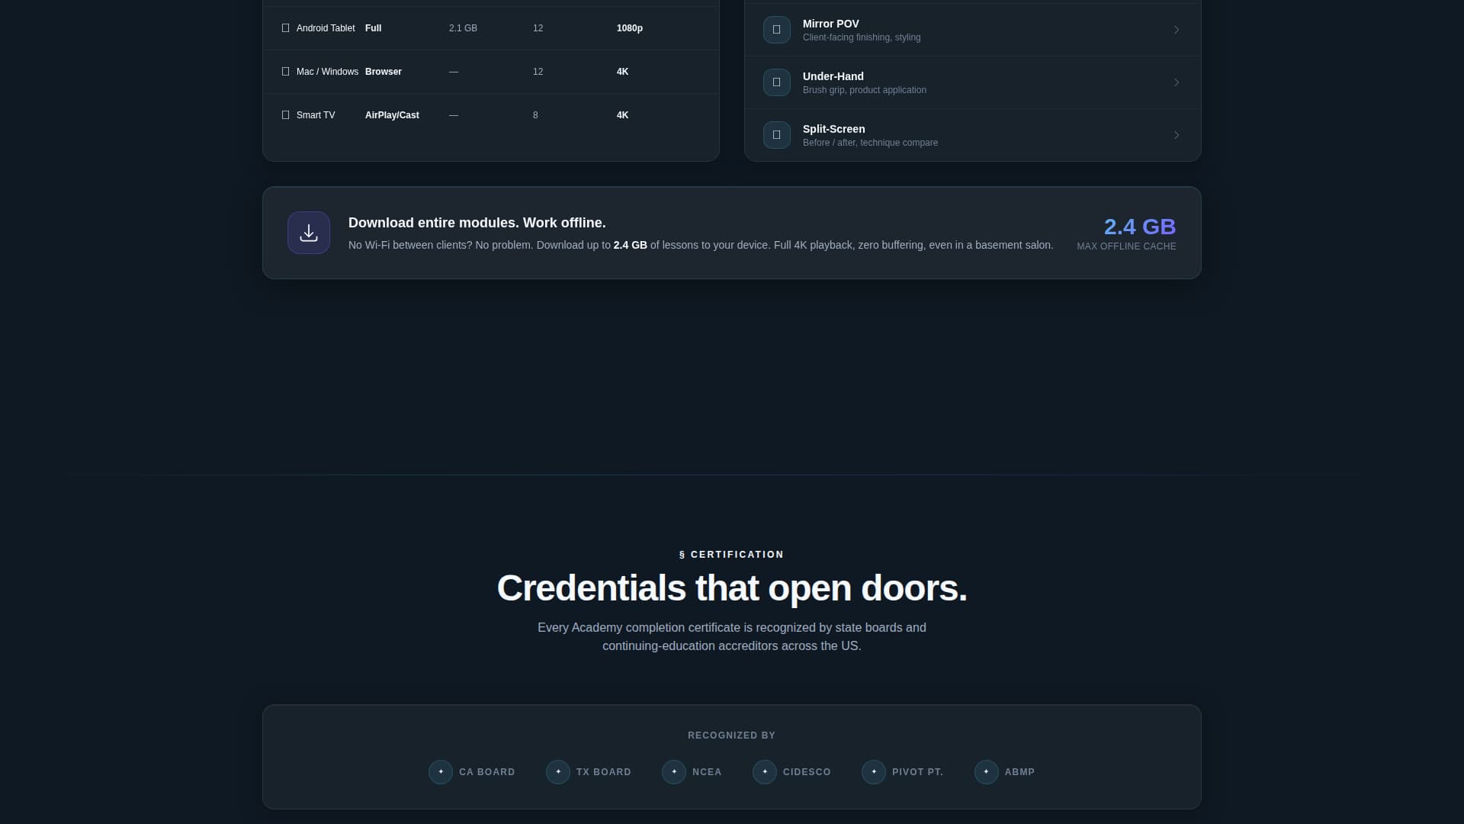The height and width of the screenshot is (824, 1464).
Task: Click the ABMP badge icon
Action: (987, 772)
